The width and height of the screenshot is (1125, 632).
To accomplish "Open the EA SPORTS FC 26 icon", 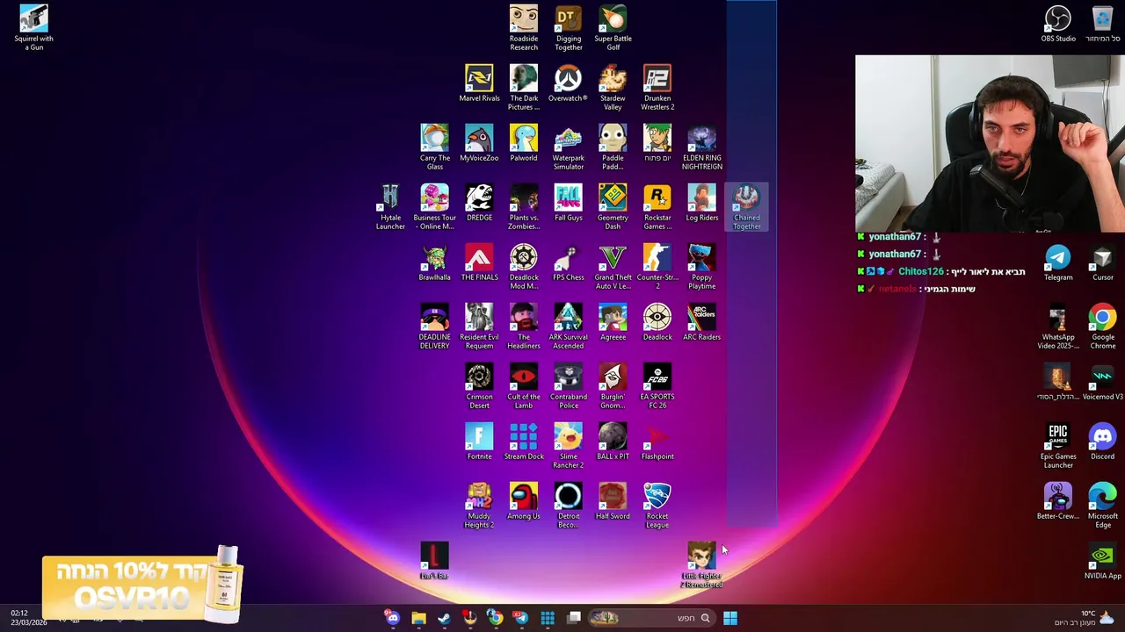I will point(657,386).
